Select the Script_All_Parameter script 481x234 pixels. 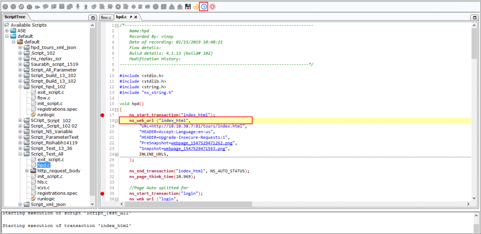point(54,70)
